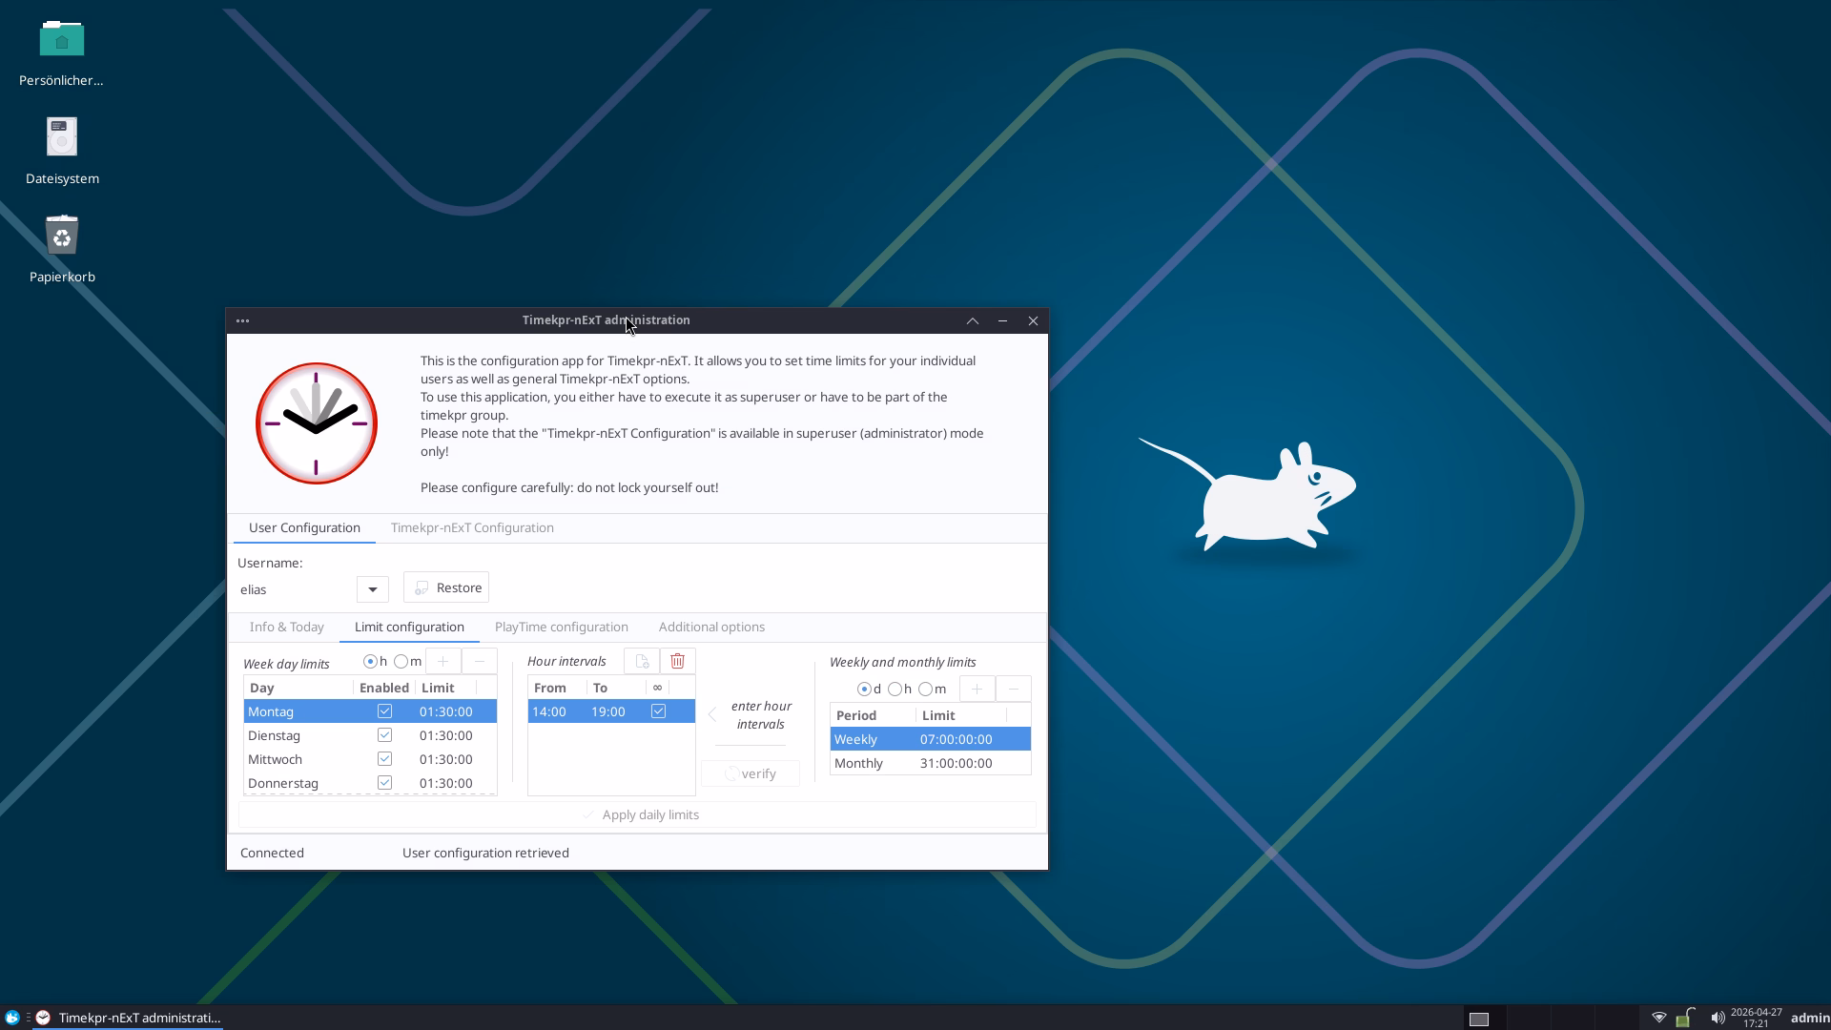
Task: Sort by the Enabled column header
Action: pos(384,688)
